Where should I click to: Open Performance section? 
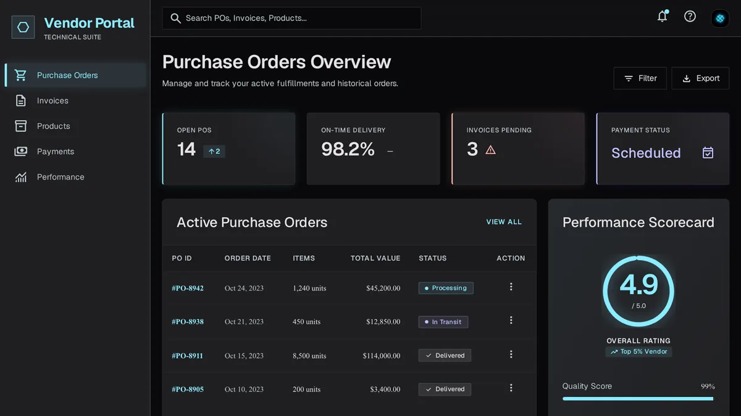click(75, 177)
